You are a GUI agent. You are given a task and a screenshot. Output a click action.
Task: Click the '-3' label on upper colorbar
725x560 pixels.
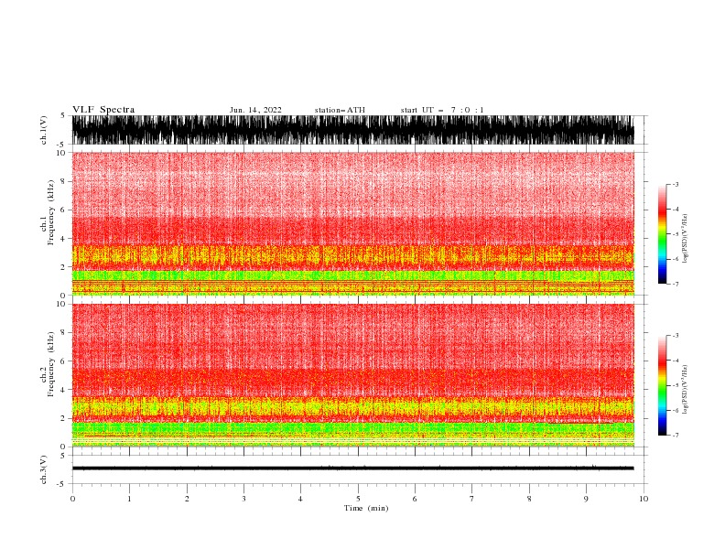(676, 184)
